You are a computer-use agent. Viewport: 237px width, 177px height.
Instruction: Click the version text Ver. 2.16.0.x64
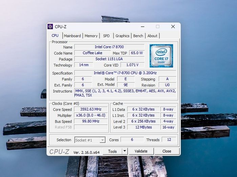pos(86,152)
